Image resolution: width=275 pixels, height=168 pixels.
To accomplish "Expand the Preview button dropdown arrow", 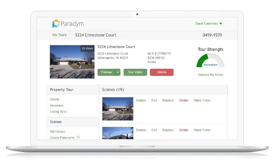I will (x=118, y=72).
